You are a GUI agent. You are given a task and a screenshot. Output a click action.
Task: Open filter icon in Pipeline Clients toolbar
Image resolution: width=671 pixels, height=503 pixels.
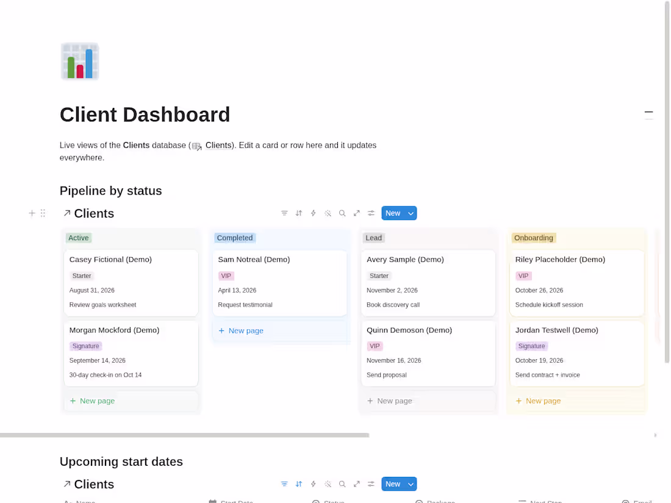point(284,213)
